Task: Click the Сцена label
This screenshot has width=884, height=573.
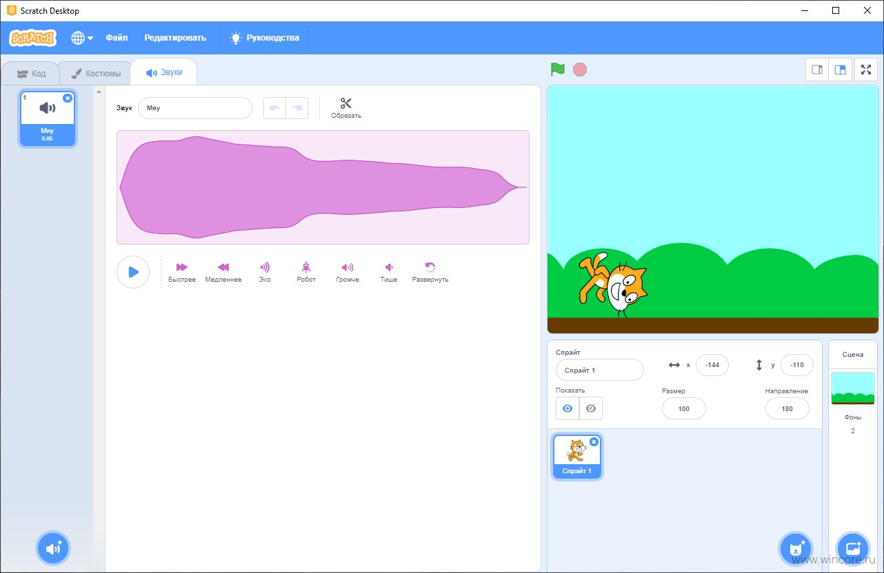Action: (853, 355)
